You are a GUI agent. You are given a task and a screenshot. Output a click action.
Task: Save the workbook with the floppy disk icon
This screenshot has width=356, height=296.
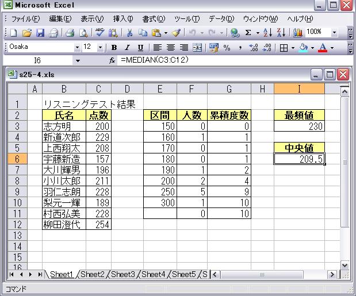click(40, 33)
